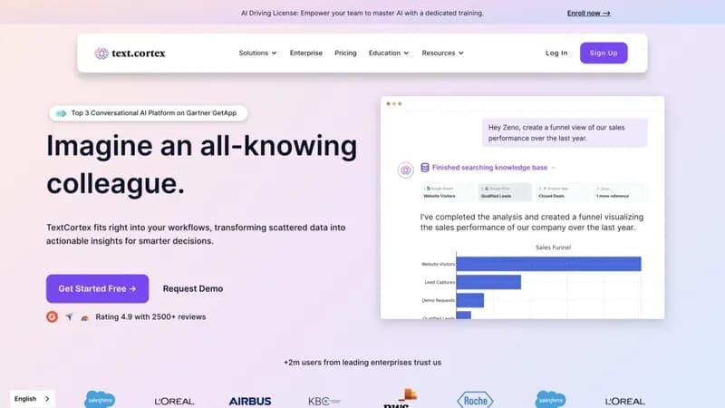Image resolution: width=725 pixels, height=408 pixels.
Task: Click the Sales Funnel chart title
Action: (553, 248)
